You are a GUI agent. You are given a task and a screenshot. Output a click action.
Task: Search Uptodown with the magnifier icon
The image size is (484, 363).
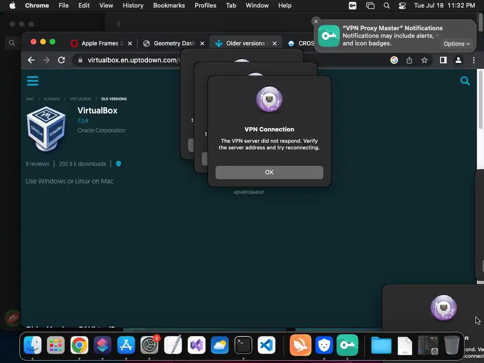[465, 81]
